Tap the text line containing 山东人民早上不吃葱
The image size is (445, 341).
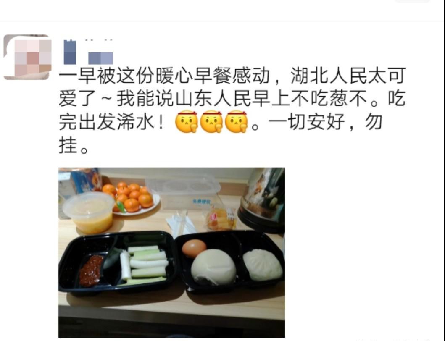pos(232,98)
